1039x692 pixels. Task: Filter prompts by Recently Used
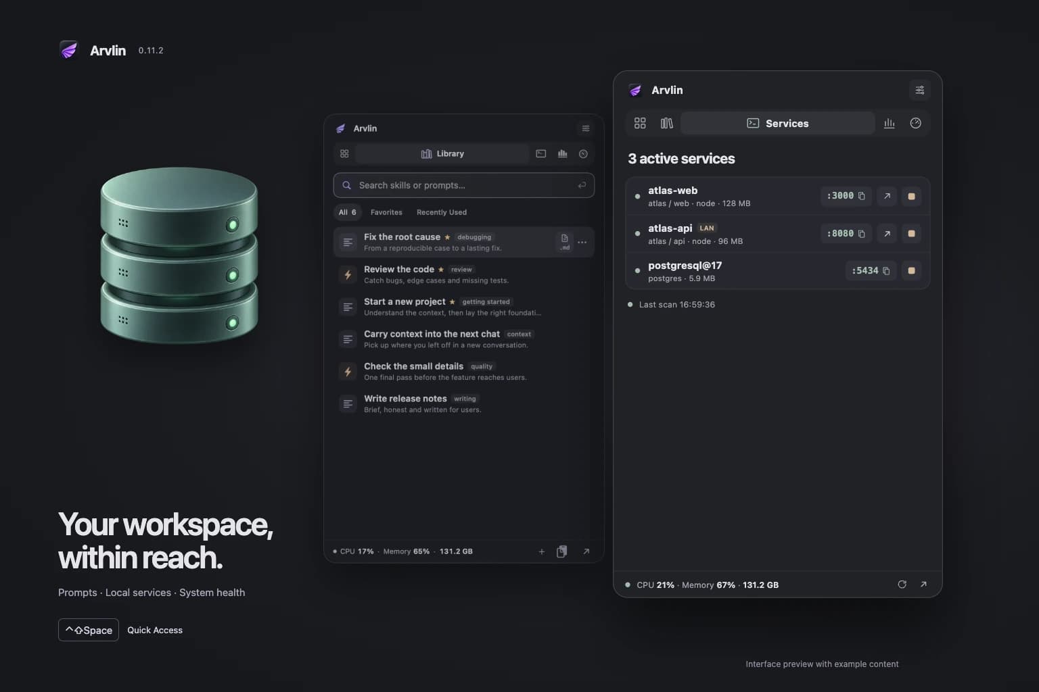point(442,212)
